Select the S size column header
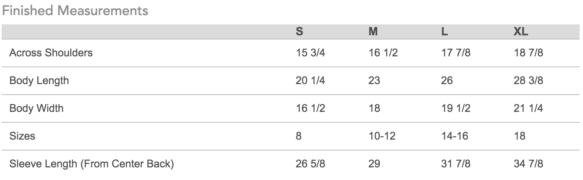This screenshot has height=180, width=583. click(299, 32)
